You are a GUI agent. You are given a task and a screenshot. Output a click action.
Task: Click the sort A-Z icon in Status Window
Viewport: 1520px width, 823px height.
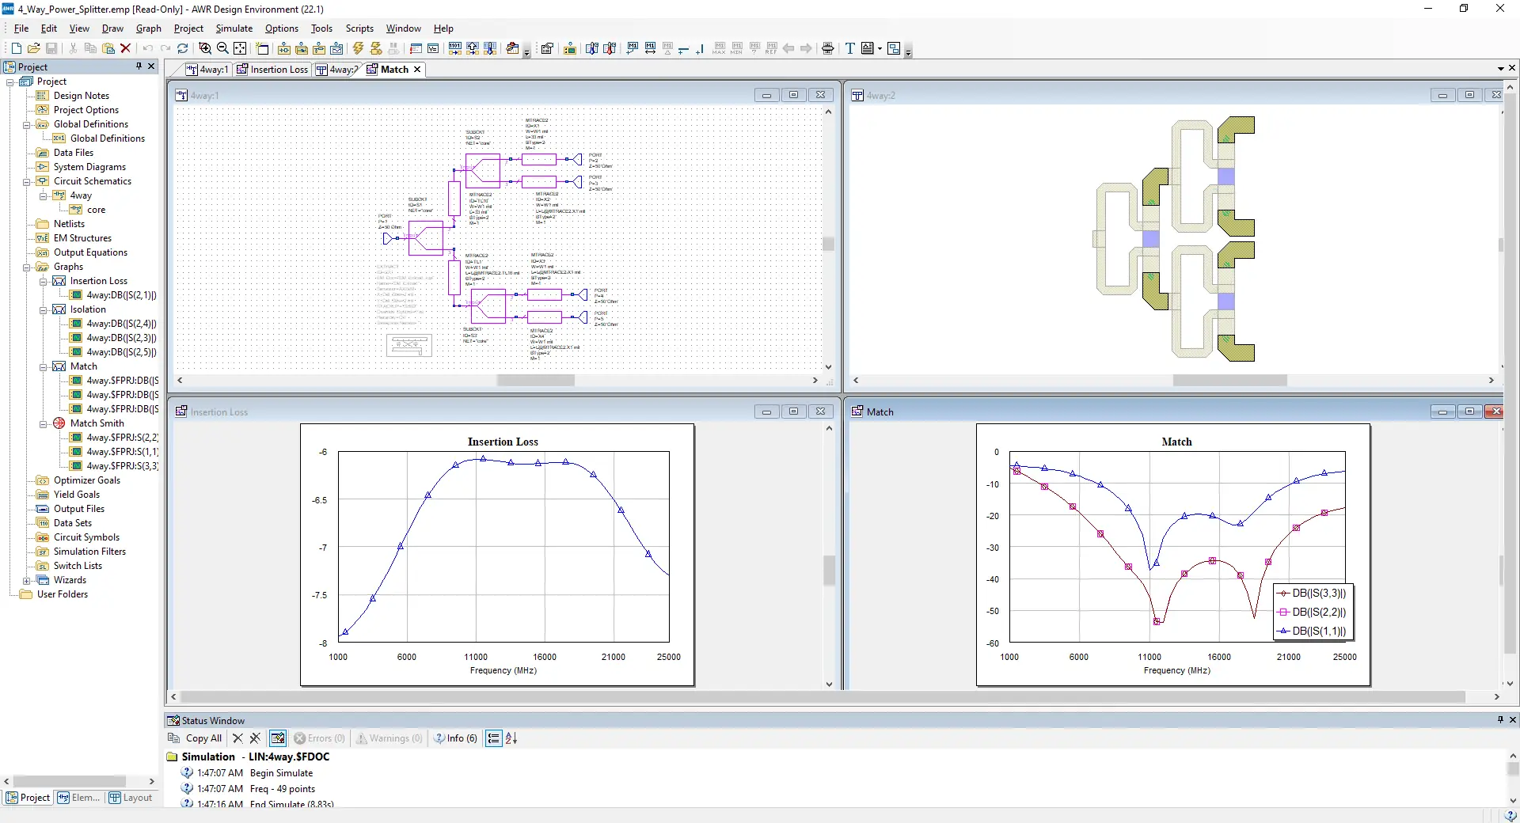click(x=511, y=738)
